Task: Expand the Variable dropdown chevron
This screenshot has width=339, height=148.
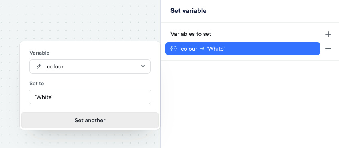Action: tap(143, 66)
